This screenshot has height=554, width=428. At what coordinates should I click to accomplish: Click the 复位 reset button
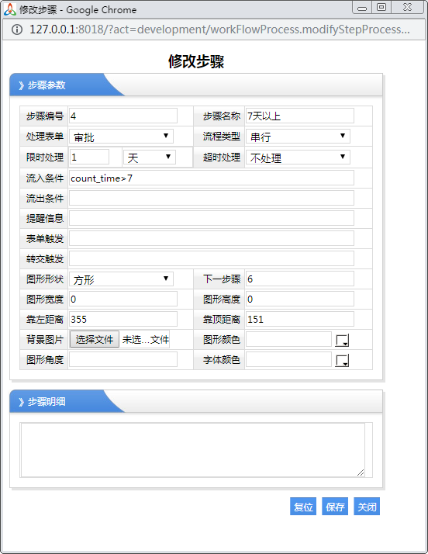click(x=303, y=507)
